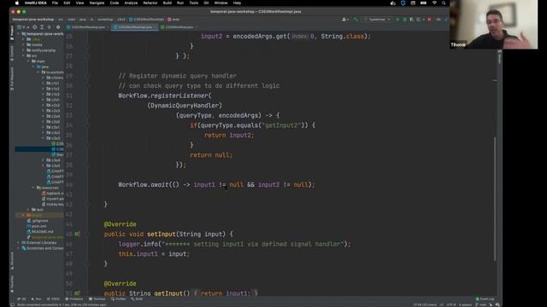This screenshot has height=307, width=547.
Task: Click the editor vertical scrollbar
Action: coord(495,199)
